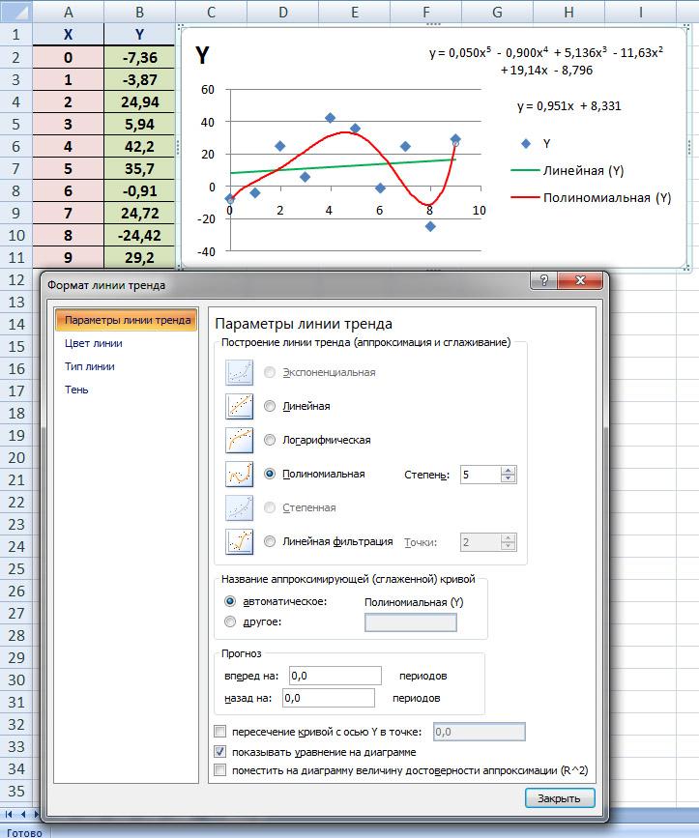Select the Логарифмическая radio button

(270, 440)
